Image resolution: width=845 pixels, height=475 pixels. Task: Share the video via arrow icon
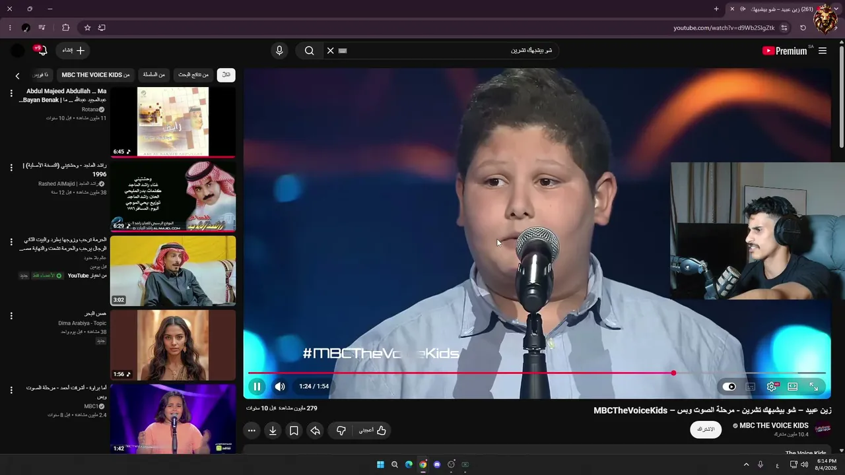click(x=316, y=430)
